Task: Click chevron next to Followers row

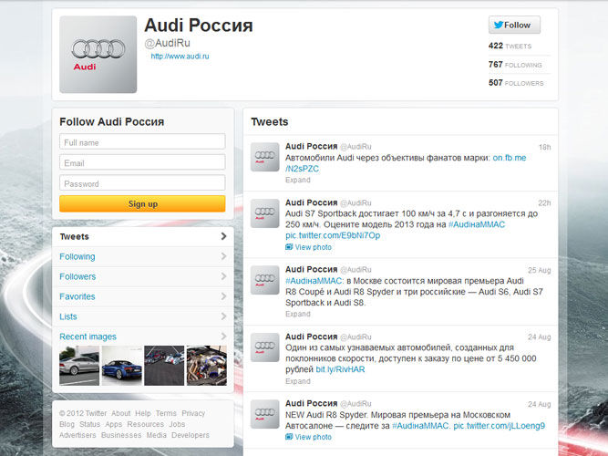Action: [223, 276]
